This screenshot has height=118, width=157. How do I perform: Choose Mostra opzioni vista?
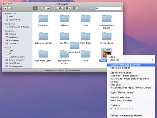click(131, 100)
